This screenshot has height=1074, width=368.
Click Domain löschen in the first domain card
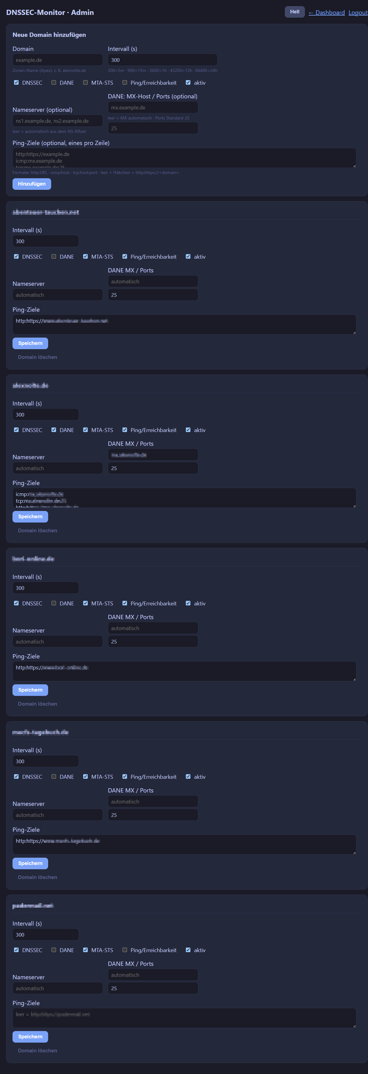(37, 357)
